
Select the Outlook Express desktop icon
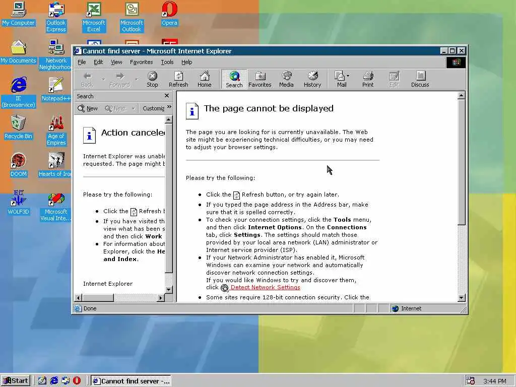click(56, 17)
